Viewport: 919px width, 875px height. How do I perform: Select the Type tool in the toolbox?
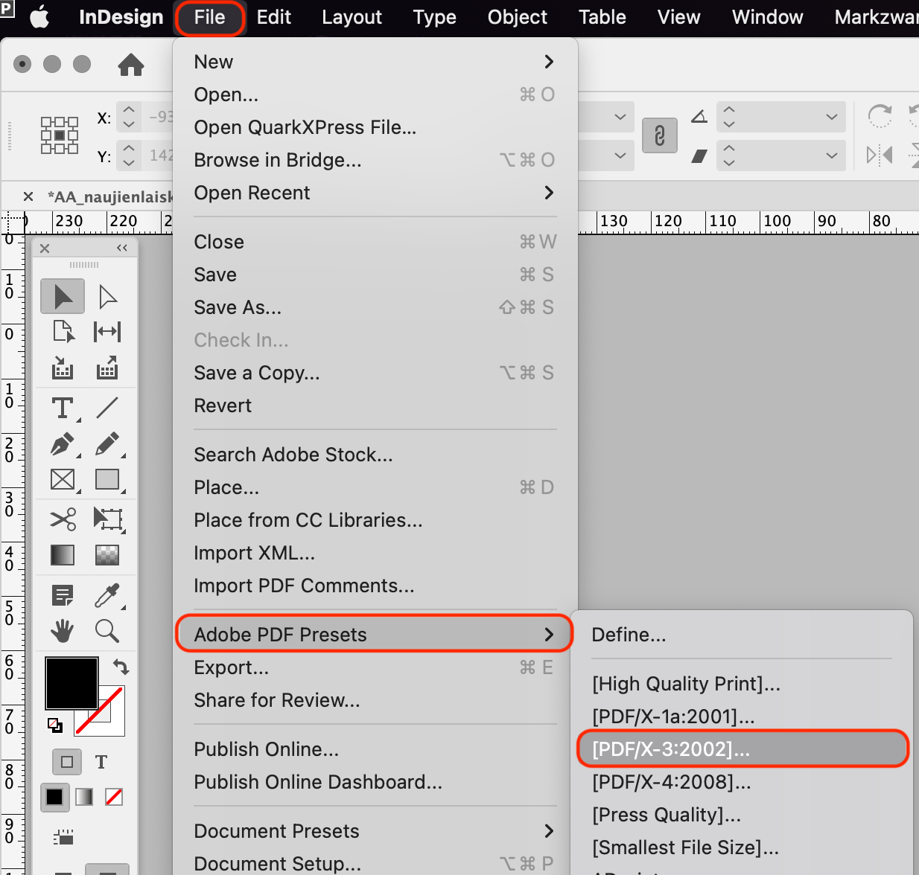(63, 408)
